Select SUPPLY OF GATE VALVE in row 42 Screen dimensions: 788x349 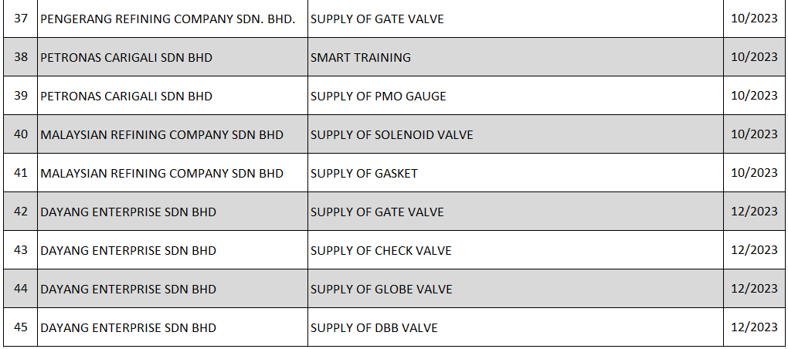377,212
